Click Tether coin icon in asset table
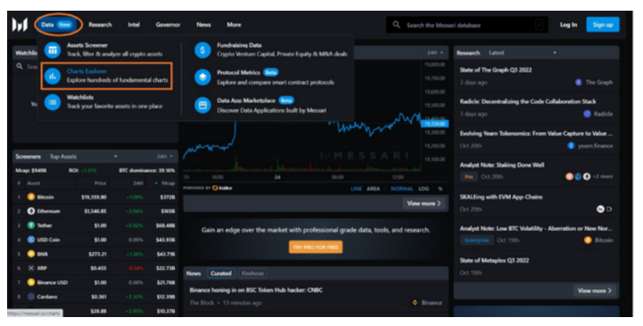This screenshot has width=643, height=326. (x=30, y=225)
